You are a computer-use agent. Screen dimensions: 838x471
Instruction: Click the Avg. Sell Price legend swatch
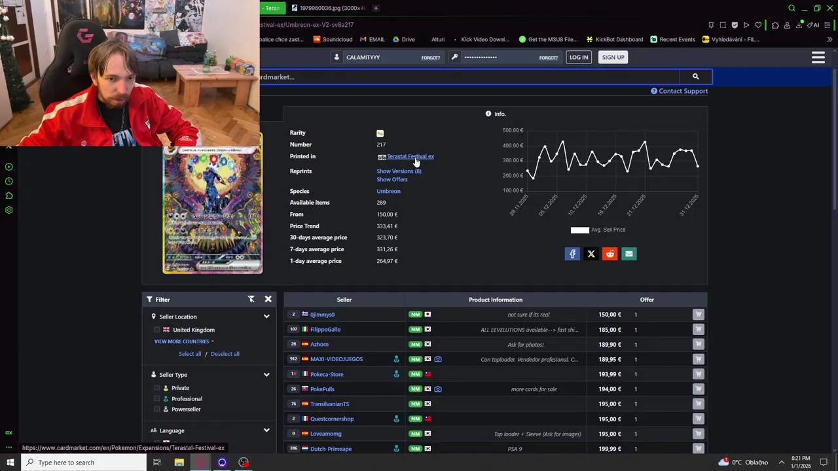click(x=579, y=230)
